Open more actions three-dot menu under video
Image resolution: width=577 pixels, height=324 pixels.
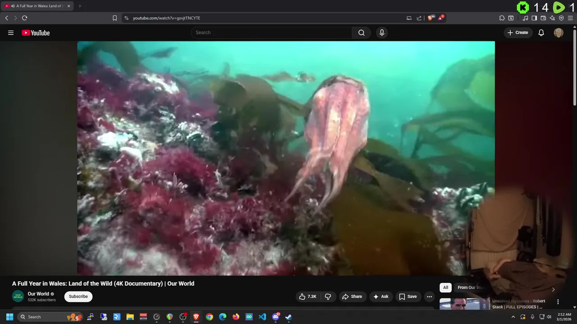pyautogui.click(x=429, y=297)
